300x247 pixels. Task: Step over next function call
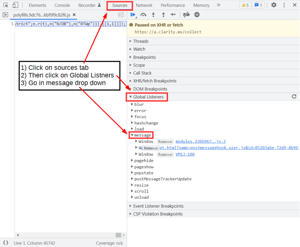pyautogui.click(x=143, y=15)
